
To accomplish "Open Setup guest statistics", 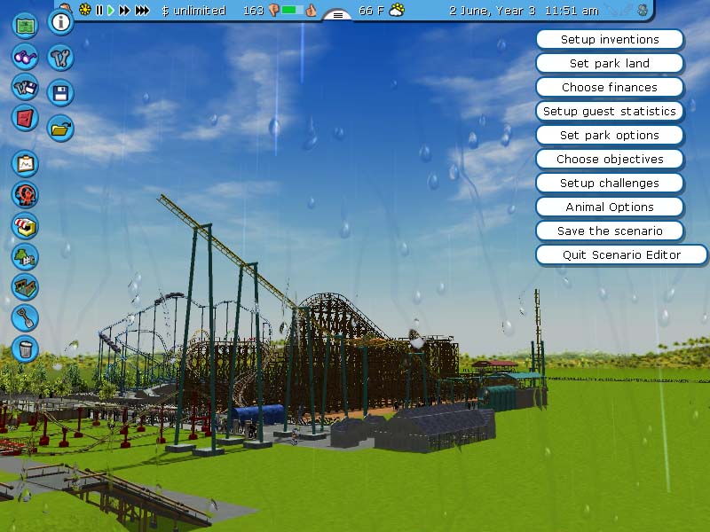I will click(610, 112).
